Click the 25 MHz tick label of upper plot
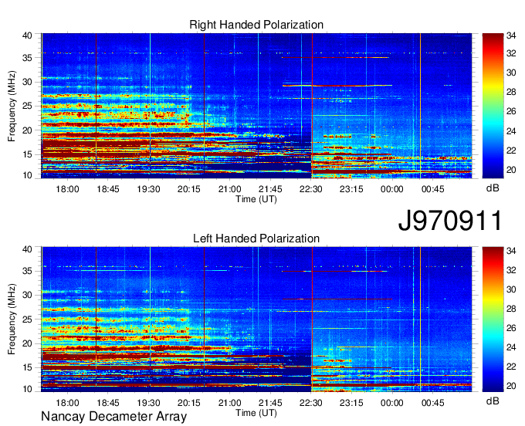The width and height of the screenshot is (525, 426). coord(27,106)
